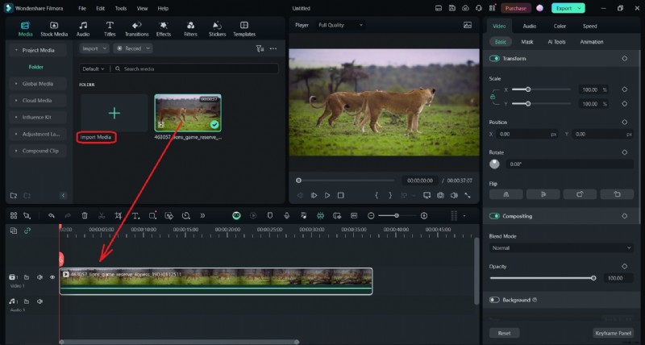Image resolution: width=645 pixels, height=345 pixels.
Task: Open the Templates panel
Action: click(x=244, y=29)
